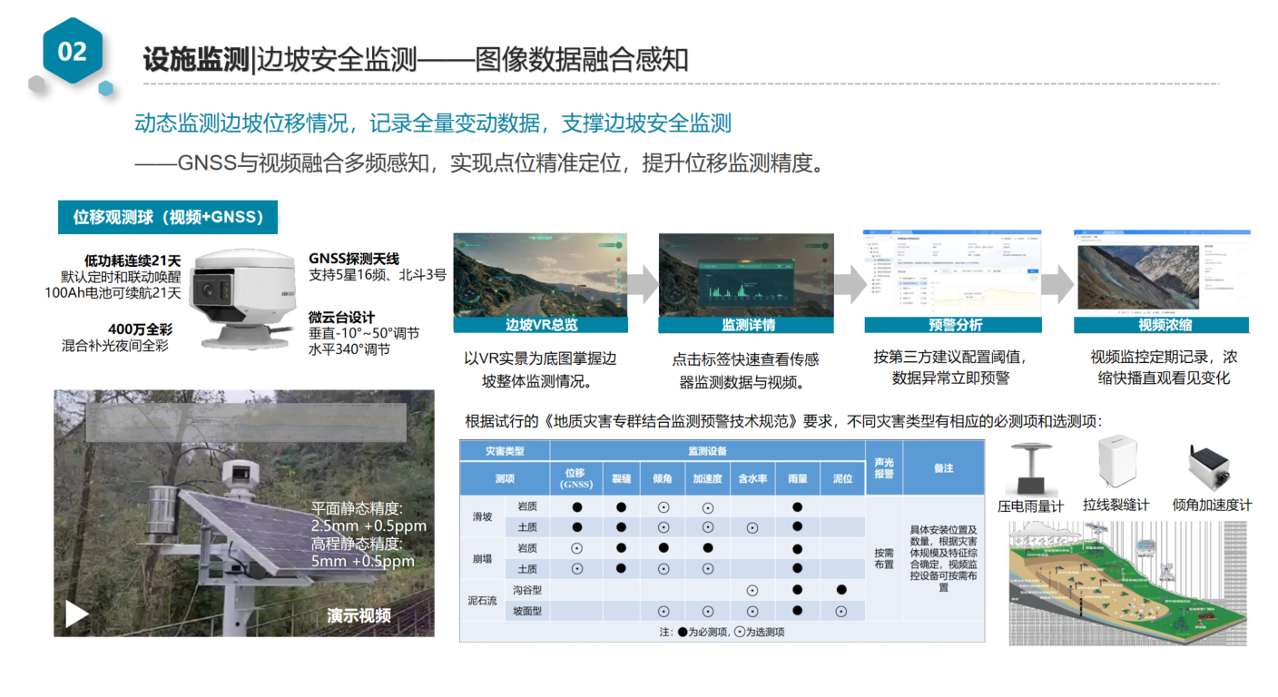
Task: Click the white displacement observation camera device
Action: 247,297
